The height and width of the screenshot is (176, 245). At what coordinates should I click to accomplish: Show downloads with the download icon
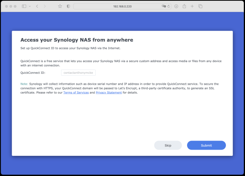[176, 6]
